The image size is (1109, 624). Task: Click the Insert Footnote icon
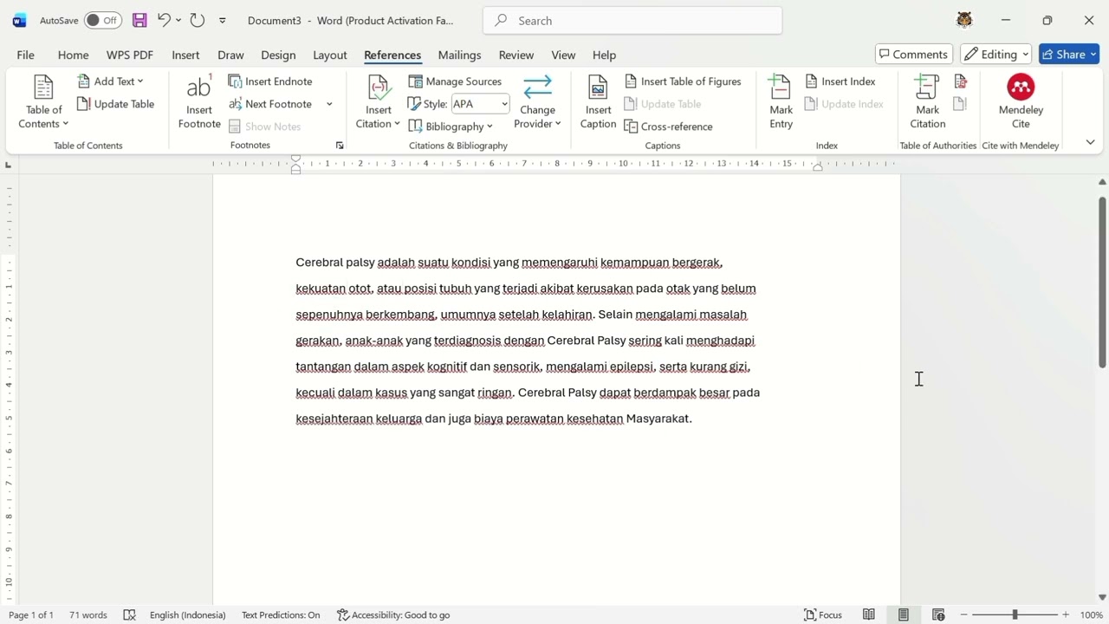tap(199, 102)
